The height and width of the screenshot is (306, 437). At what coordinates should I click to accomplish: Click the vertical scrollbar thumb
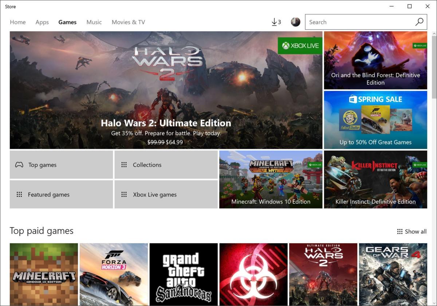click(x=434, y=67)
